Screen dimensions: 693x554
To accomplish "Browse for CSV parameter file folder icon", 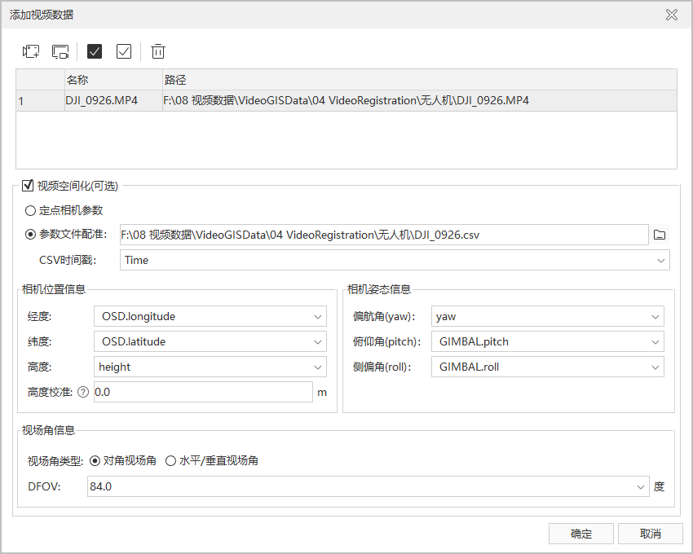I will click(660, 235).
